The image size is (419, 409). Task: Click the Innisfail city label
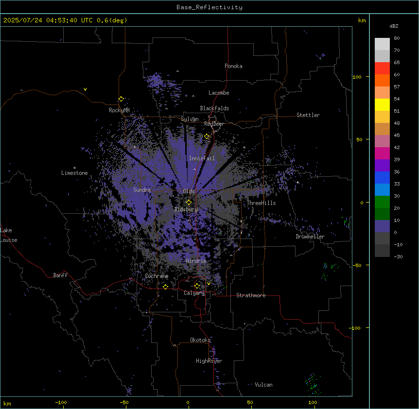(202, 158)
